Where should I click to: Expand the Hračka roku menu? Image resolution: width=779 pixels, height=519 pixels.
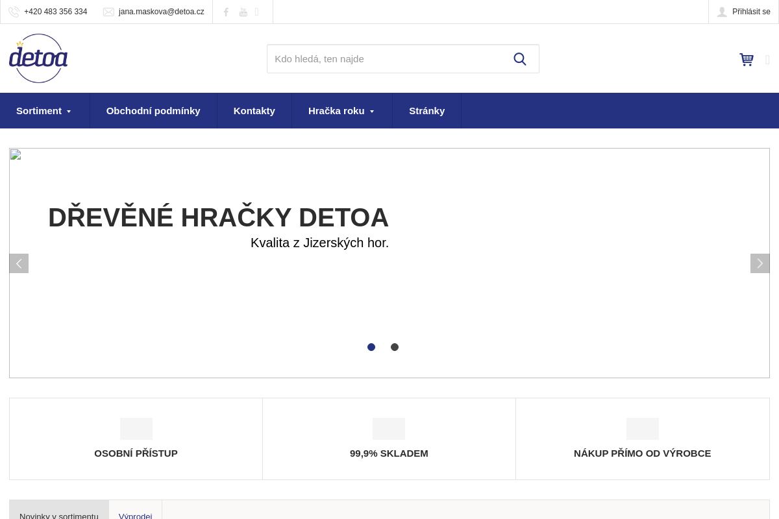coord(341,111)
